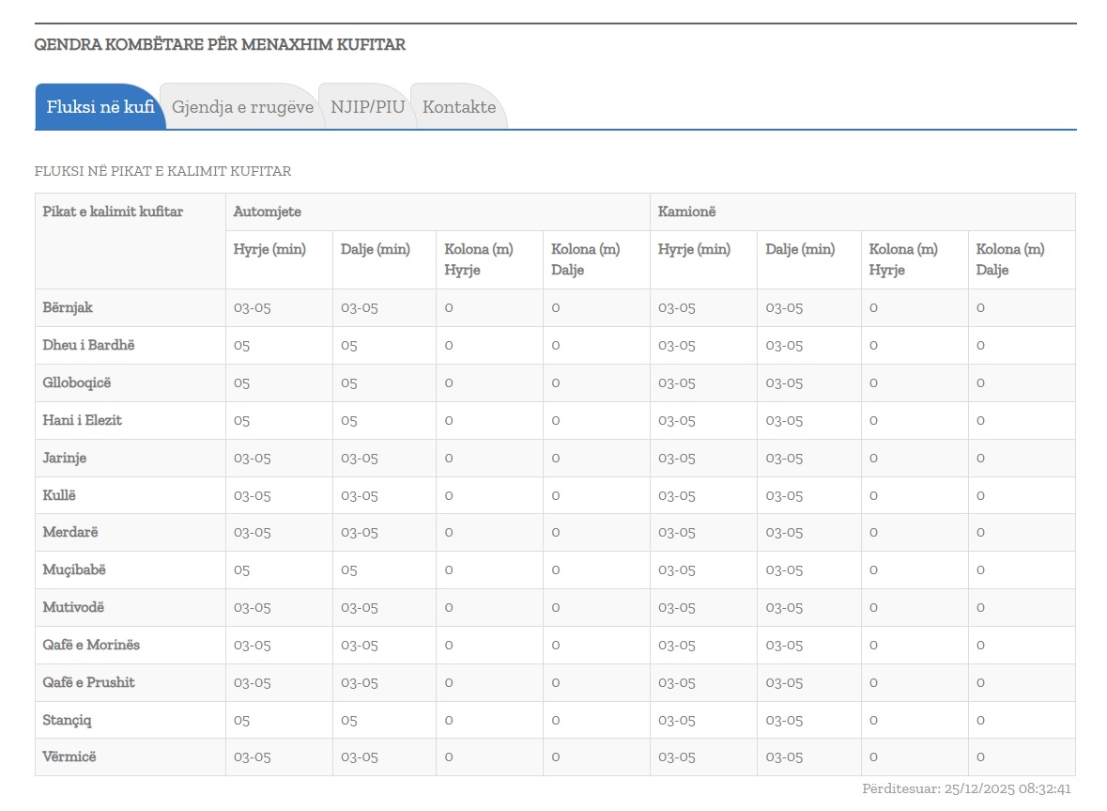Click the Pikat e kalimit kufitar header
Image resolution: width=1107 pixels, height=811 pixels.
point(113,212)
